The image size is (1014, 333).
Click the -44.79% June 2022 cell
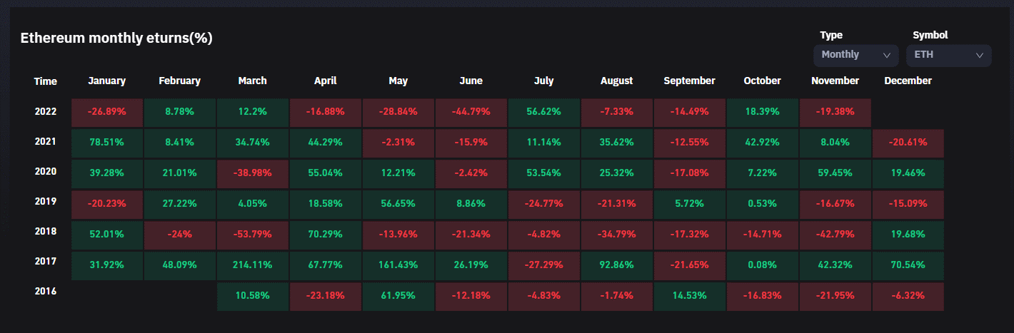[471, 112]
